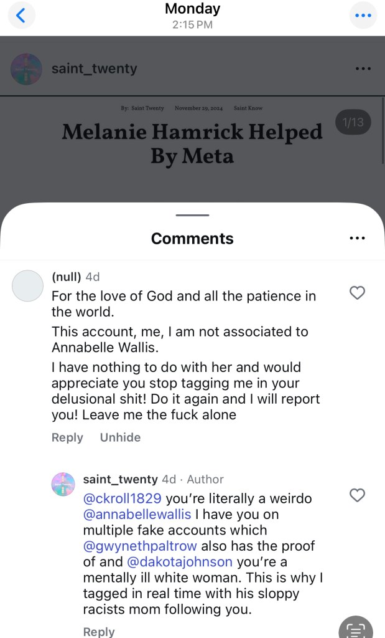This screenshot has height=638, width=385.
Task: Open the saint_twenty post header avatar
Action: point(27,69)
